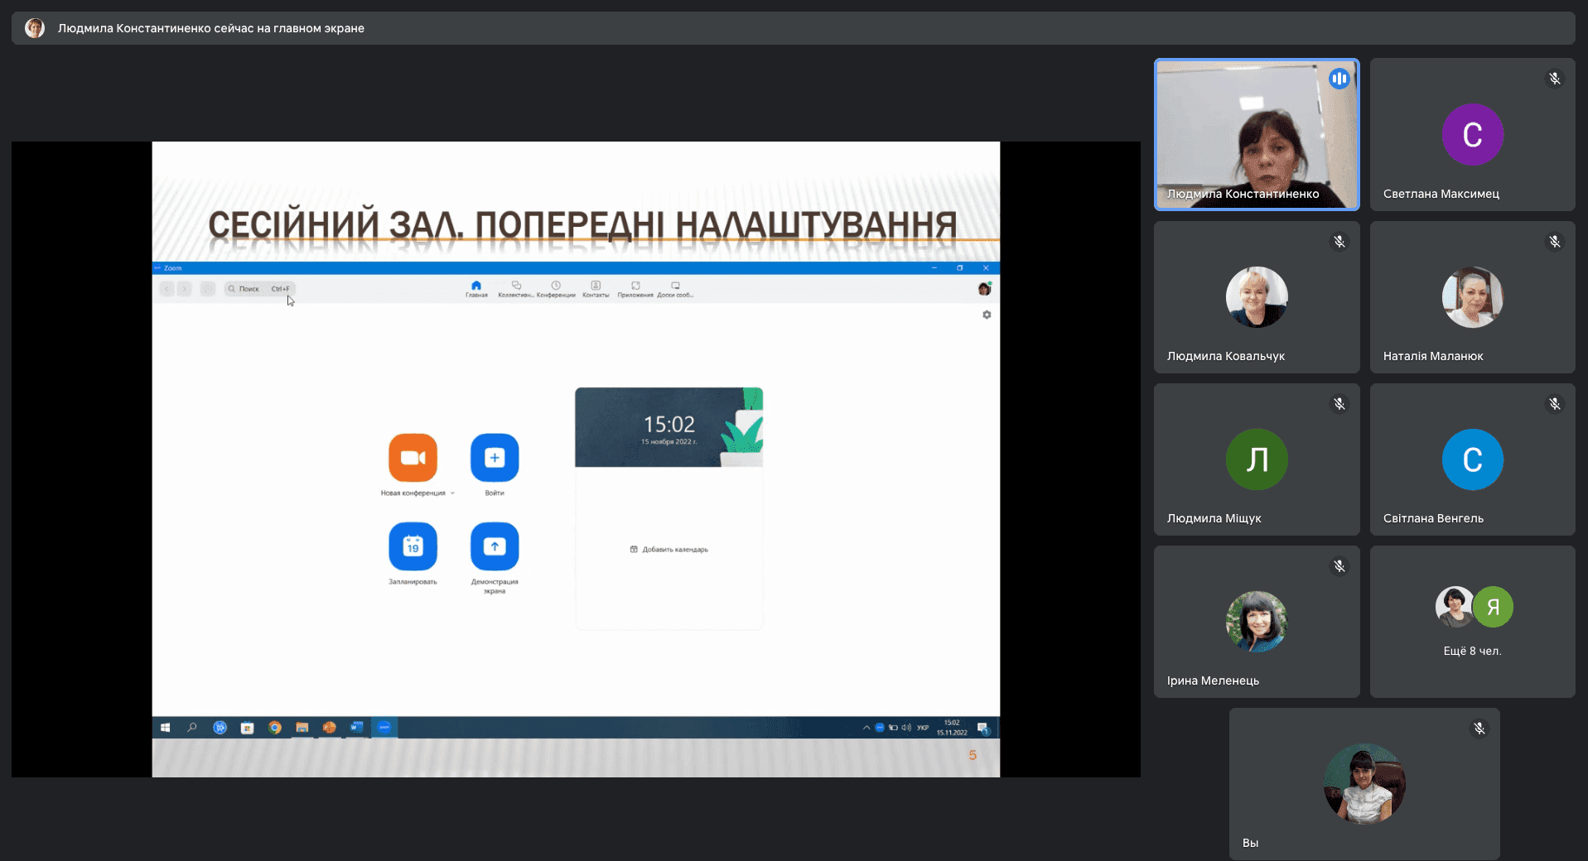1588x861 pixels.
Task: Click the active Zoom icon in the taskbar
Action: coord(384,728)
